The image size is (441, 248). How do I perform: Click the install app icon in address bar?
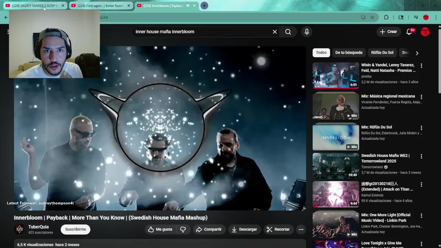tap(363, 17)
